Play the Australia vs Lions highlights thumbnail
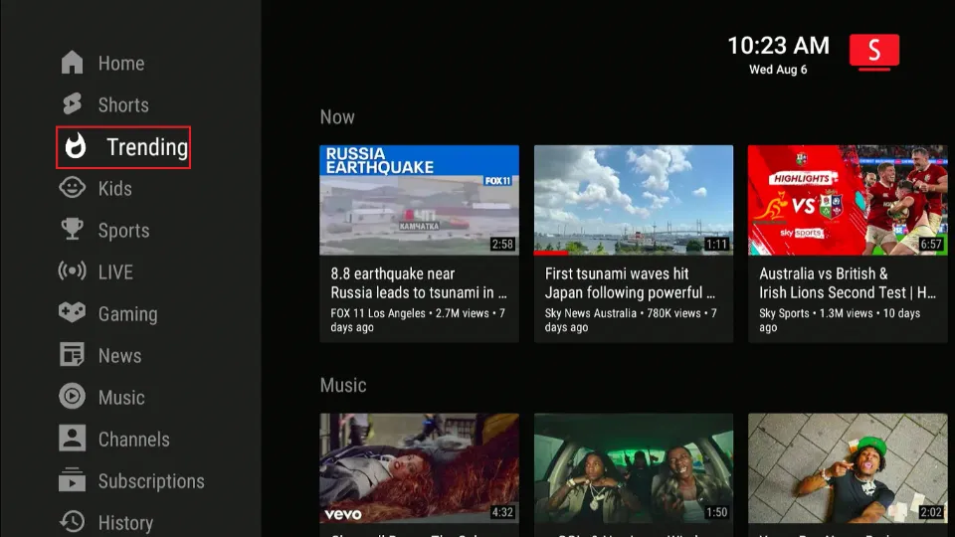955x537 pixels. 848,200
